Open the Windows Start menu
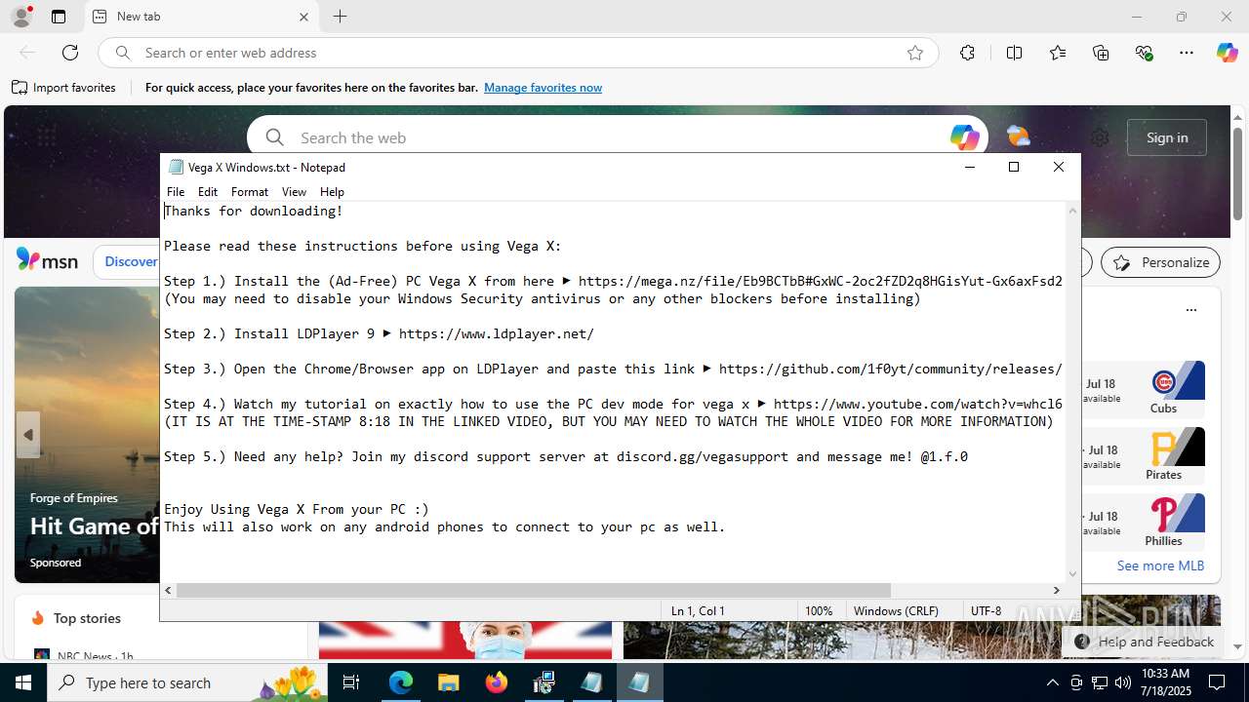Image resolution: width=1249 pixels, height=702 pixels. pos(23,682)
